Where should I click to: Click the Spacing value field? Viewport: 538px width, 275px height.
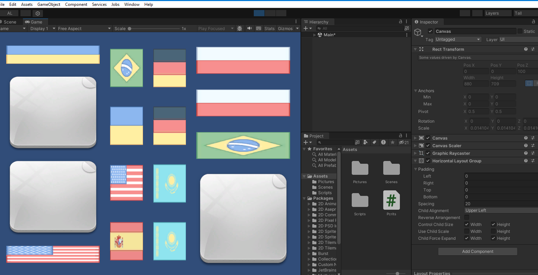point(501,203)
